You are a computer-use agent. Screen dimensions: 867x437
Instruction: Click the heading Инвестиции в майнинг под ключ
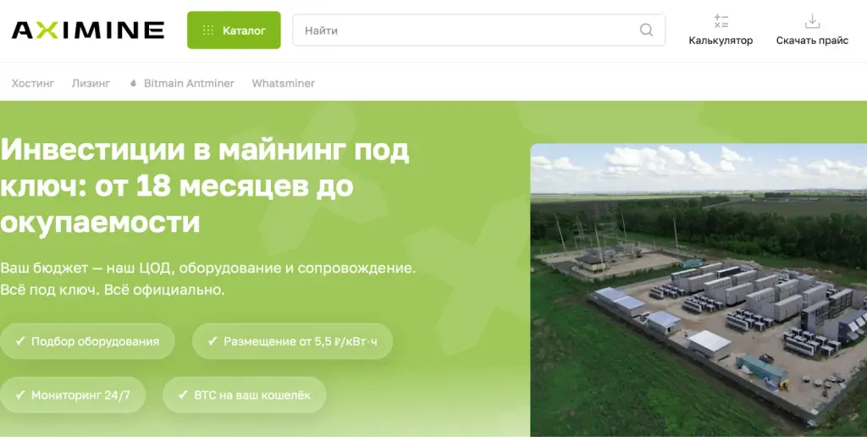click(x=205, y=185)
